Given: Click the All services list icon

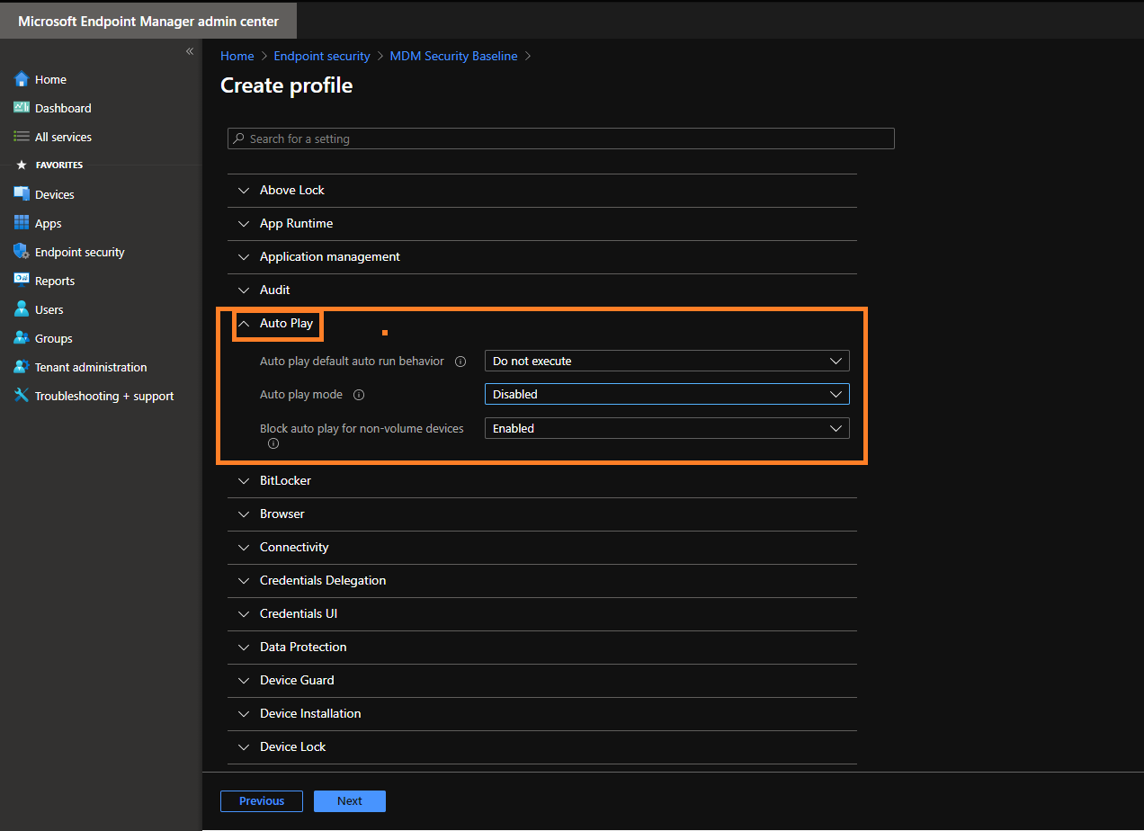Looking at the screenshot, I should (22, 137).
